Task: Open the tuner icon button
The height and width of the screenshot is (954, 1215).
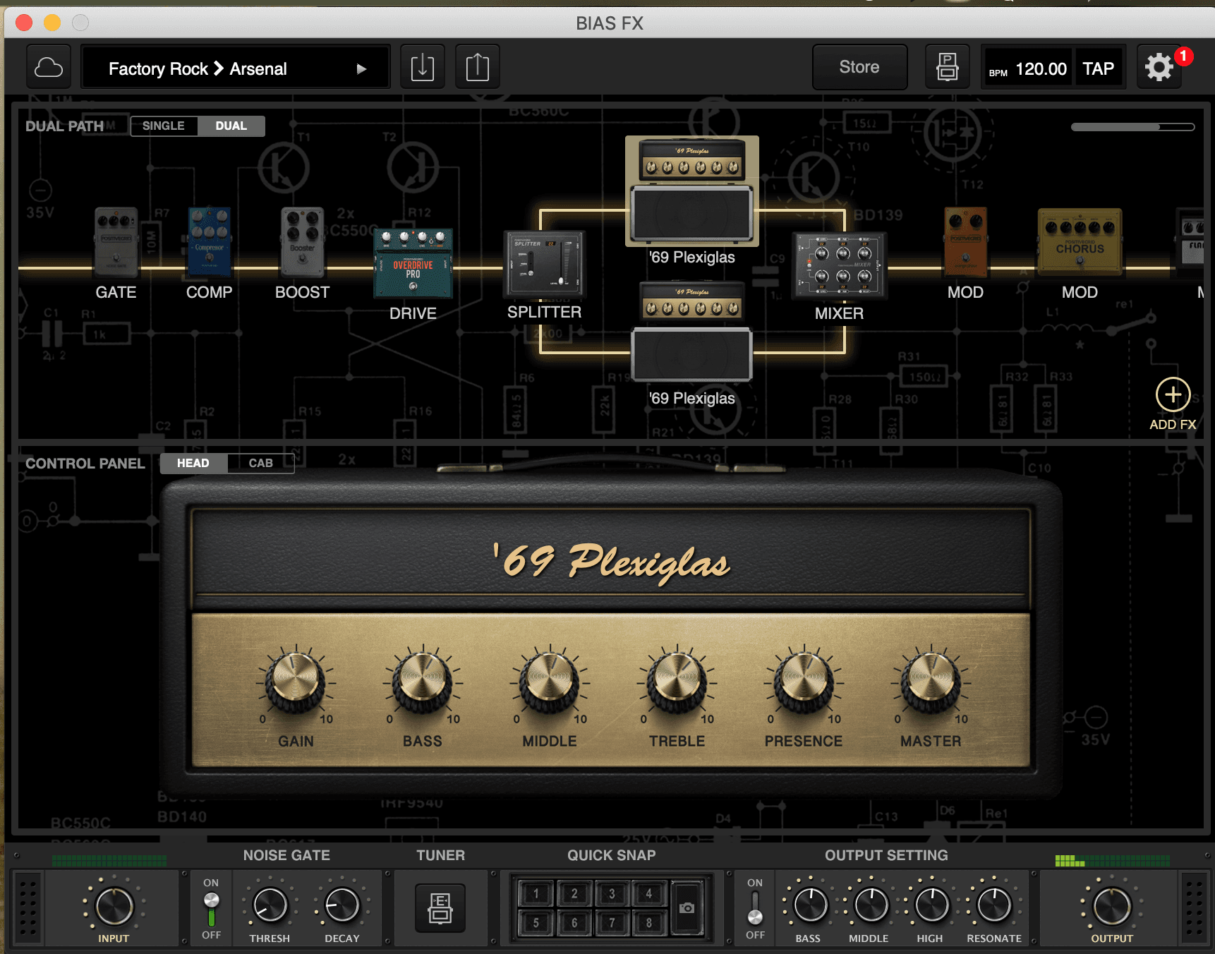Action: tap(440, 907)
